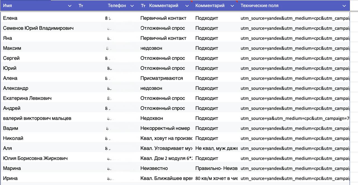Expand the Технические поля column dropdown
Screen dimensions: 358x185
click(344, 6)
